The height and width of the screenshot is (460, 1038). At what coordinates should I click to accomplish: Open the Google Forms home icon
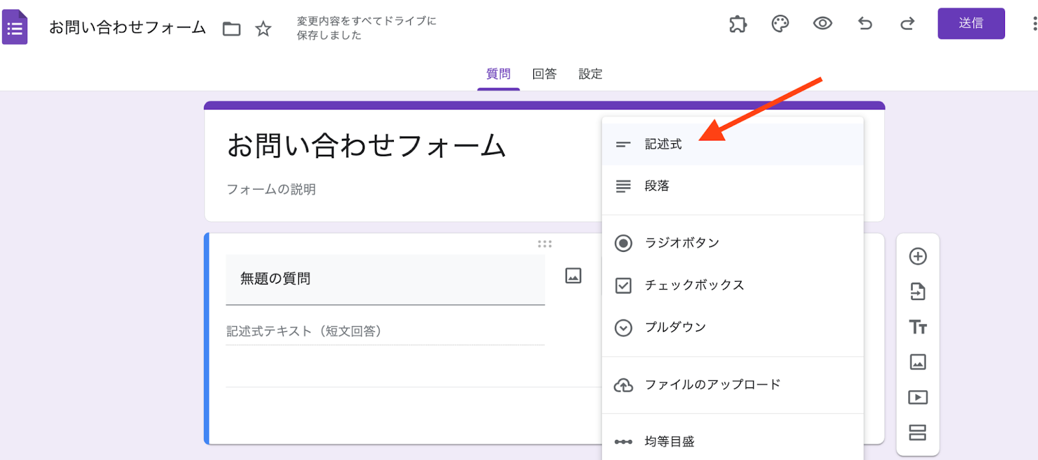coord(14,27)
